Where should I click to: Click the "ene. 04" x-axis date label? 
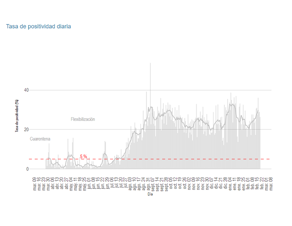(230, 184)
